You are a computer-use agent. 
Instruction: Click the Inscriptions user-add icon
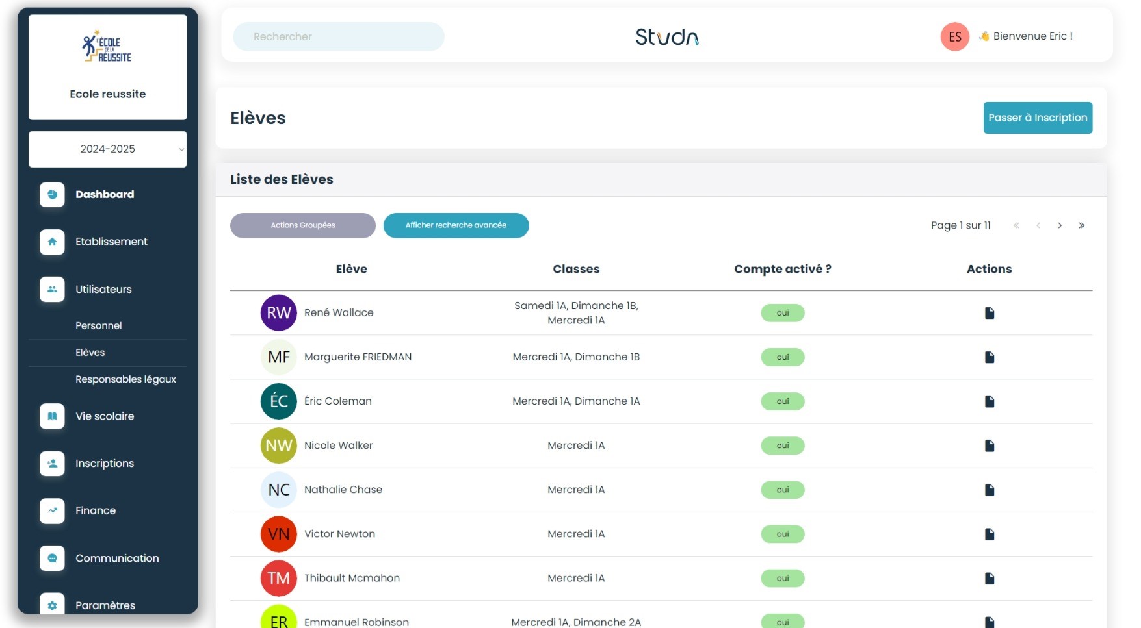click(x=52, y=464)
